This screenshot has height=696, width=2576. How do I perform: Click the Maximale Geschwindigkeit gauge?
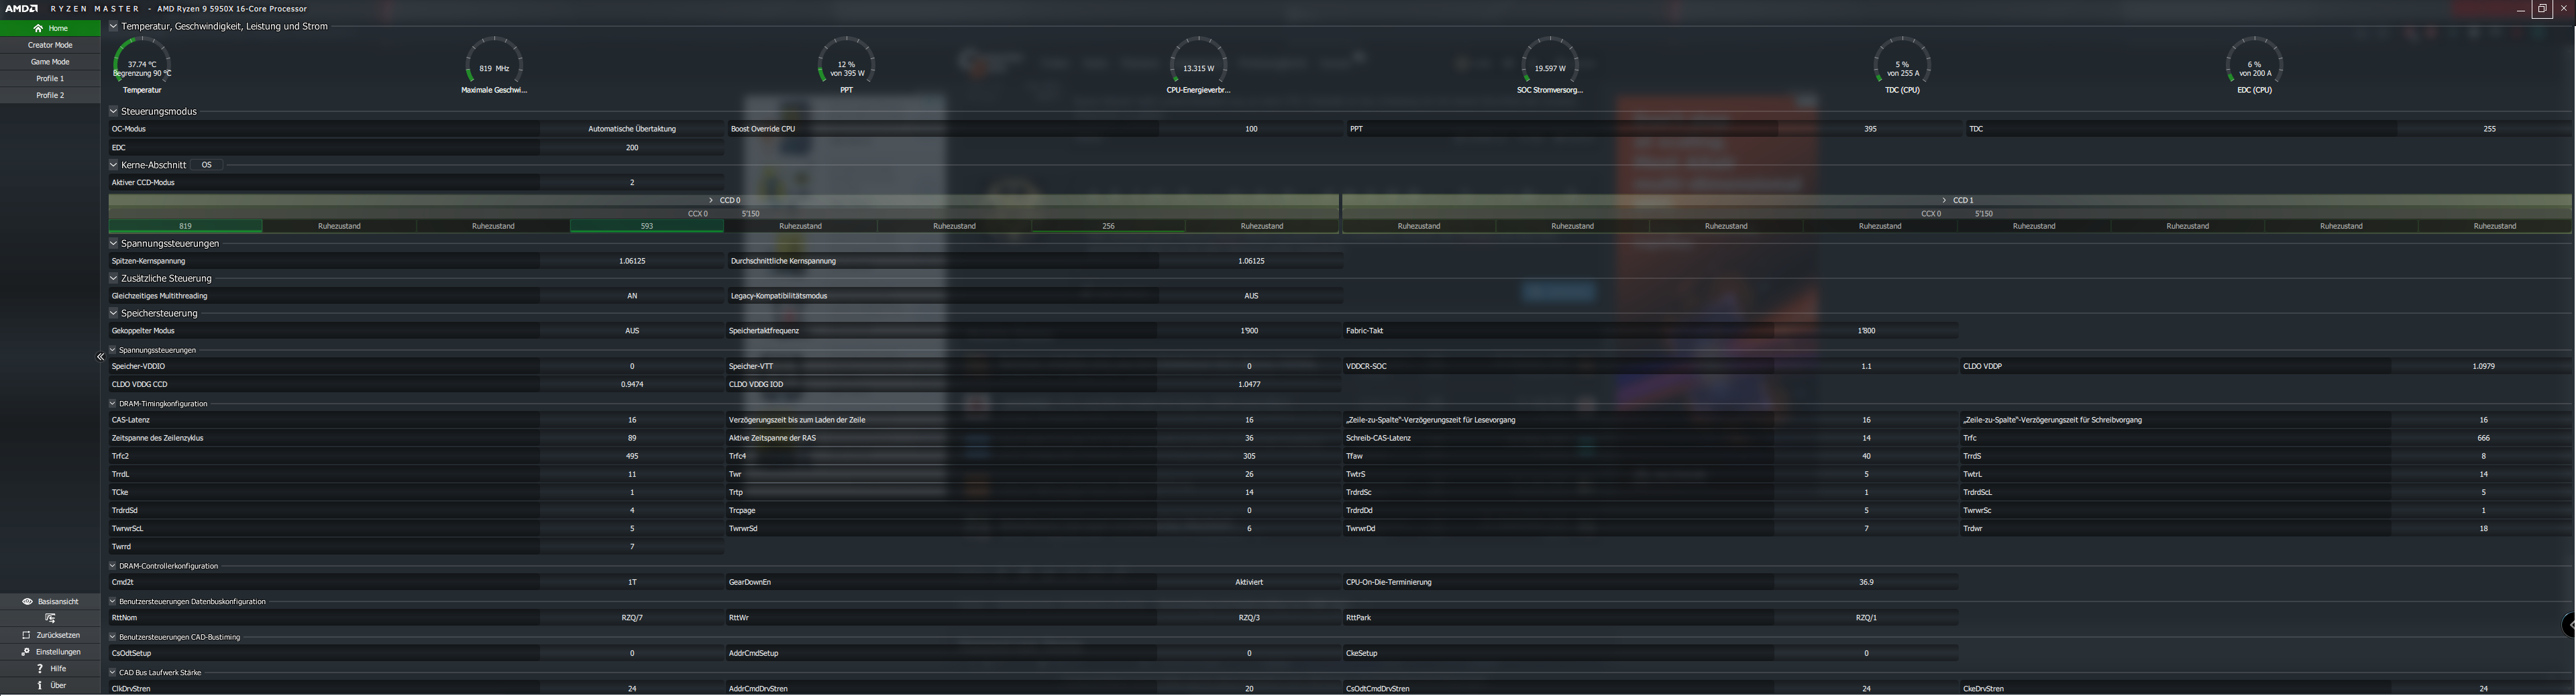(494, 65)
